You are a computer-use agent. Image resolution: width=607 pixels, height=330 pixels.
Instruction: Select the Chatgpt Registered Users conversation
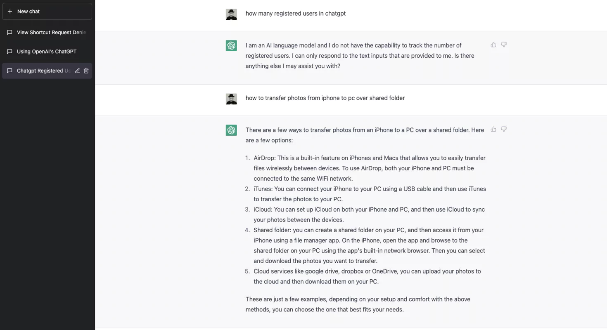coord(43,71)
